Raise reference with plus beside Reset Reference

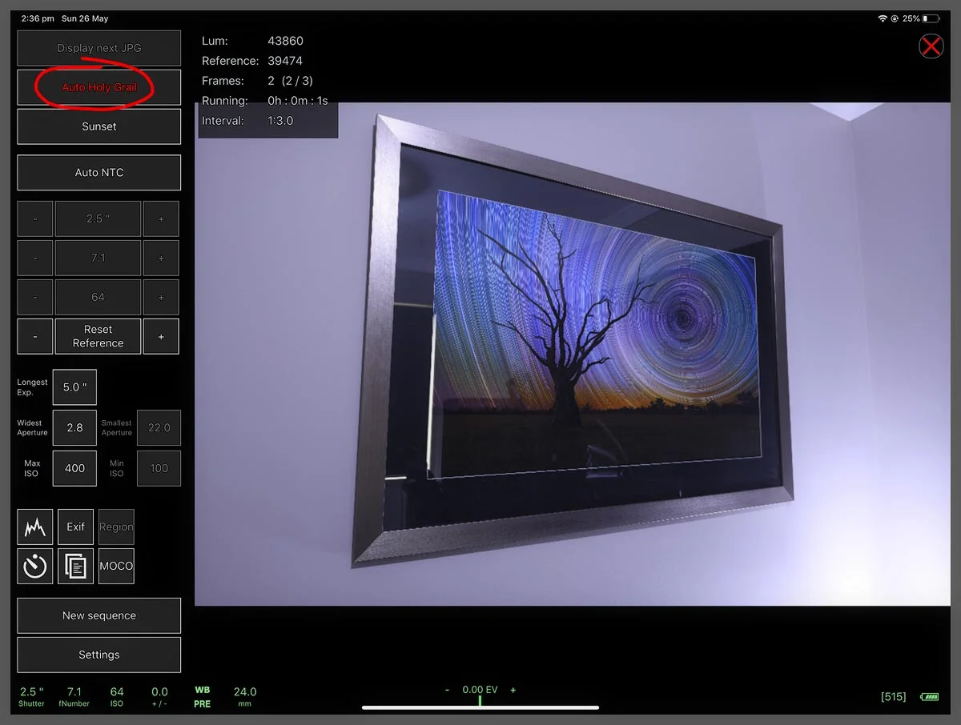[x=161, y=336]
